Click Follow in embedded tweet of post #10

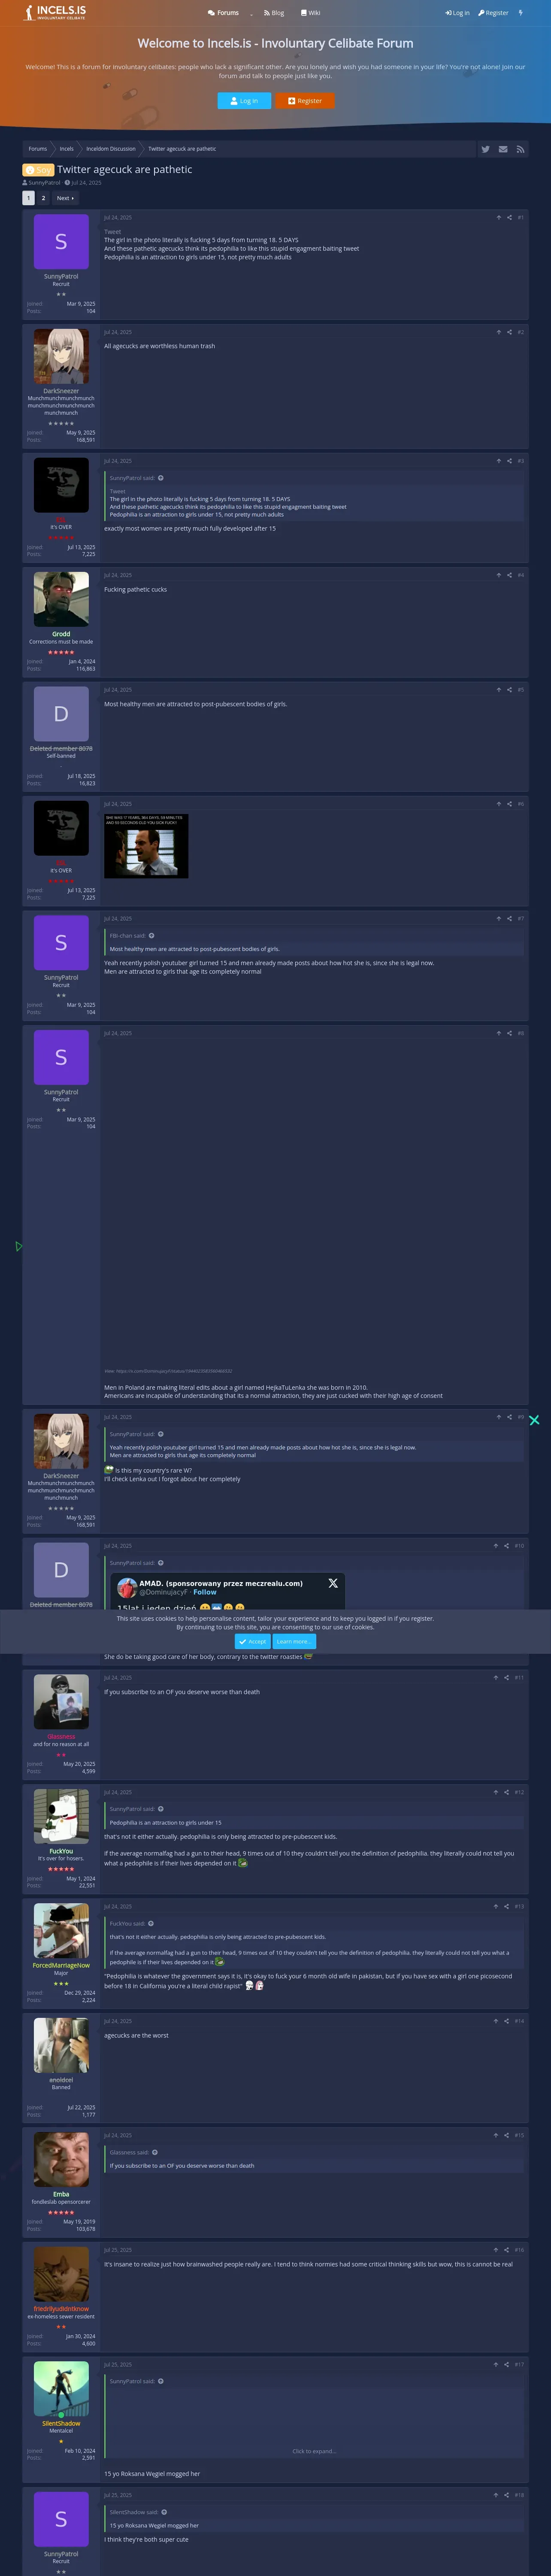[205, 1592]
